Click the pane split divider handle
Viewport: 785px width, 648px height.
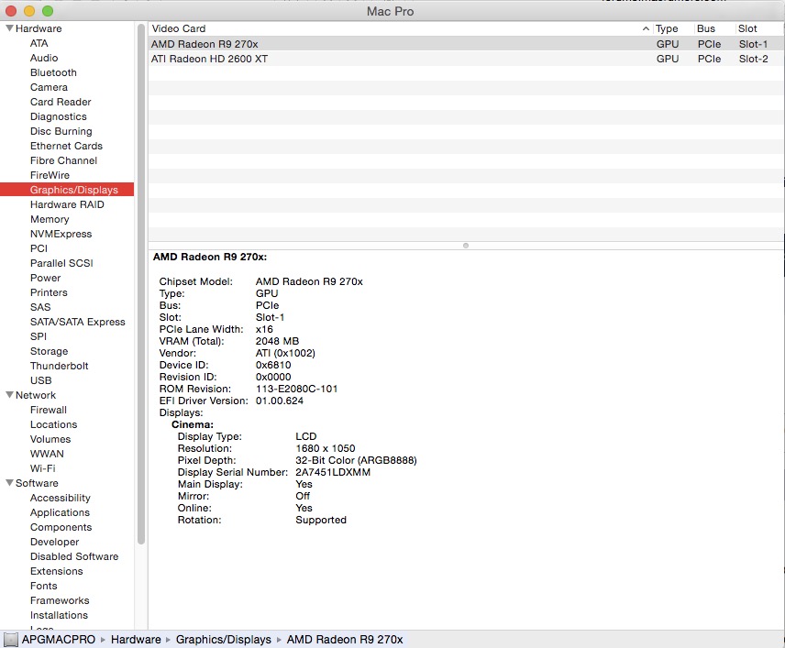[466, 246]
